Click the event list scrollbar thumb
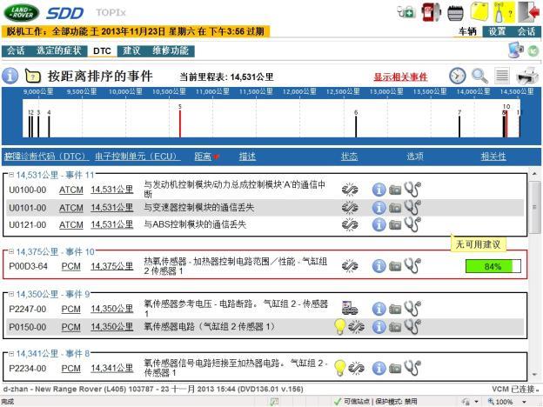The image size is (543, 407). tap(536, 207)
